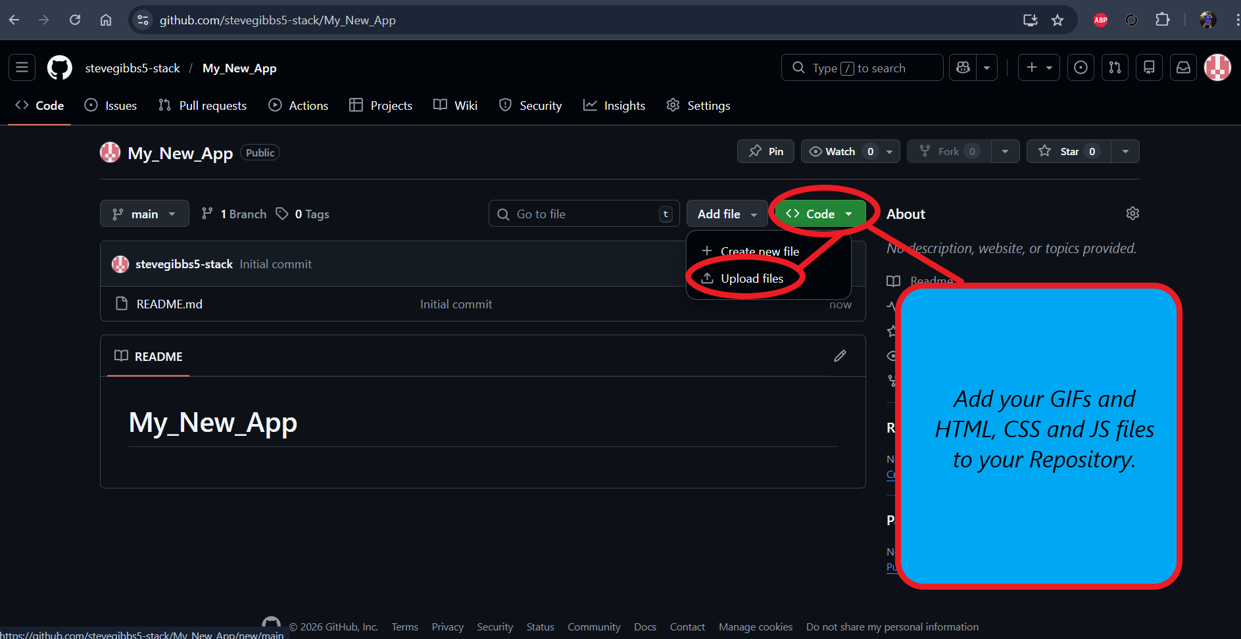View the 1 Branch link

coord(234,214)
